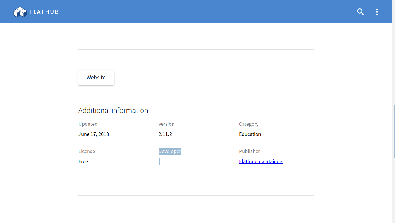Click empty area of blue header bar
Viewport: 395px width, 223px height.
(x=203, y=12)
